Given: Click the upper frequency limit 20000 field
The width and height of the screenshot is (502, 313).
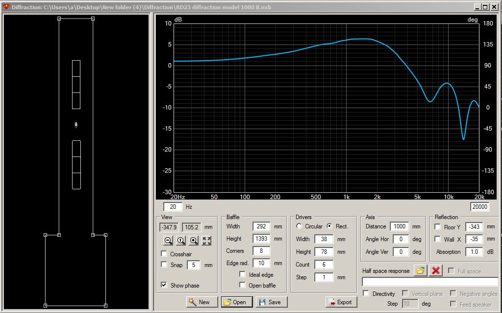Looking at the screenshot, I should coord(479,207).
